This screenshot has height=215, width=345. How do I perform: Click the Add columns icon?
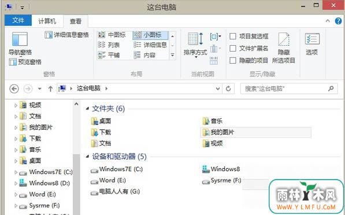point(215,49)
